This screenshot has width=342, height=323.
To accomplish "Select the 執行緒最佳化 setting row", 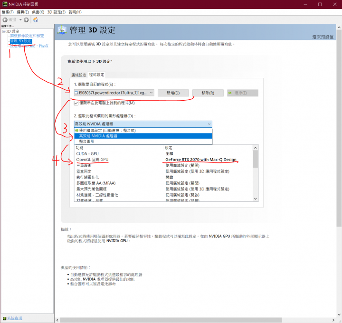I will (x=163, y=177).
